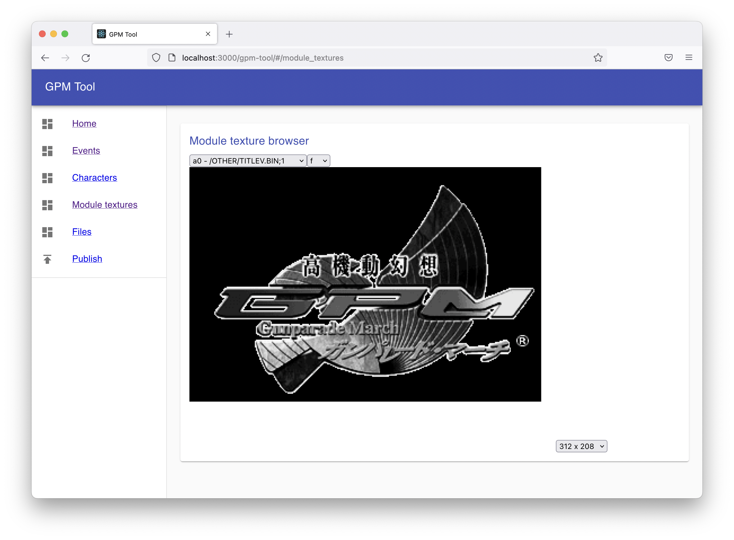This screenshot has height=540, width=734.
Task: Click the shield tracking protection icon
Action: [x=156, y=57]
